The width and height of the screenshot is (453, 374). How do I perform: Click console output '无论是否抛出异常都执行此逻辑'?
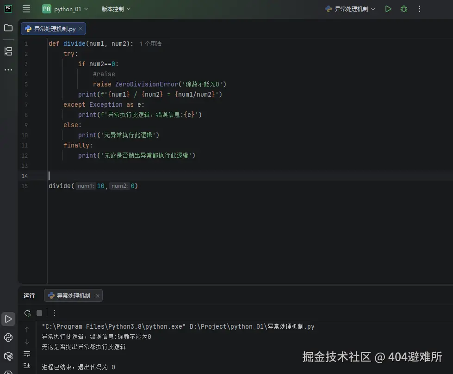[84, 347]
